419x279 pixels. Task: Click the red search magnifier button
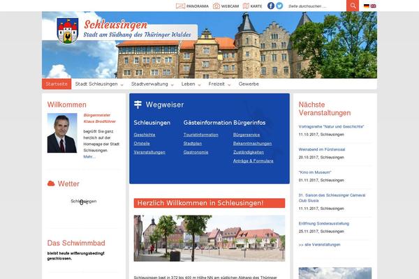click(353, 6)
